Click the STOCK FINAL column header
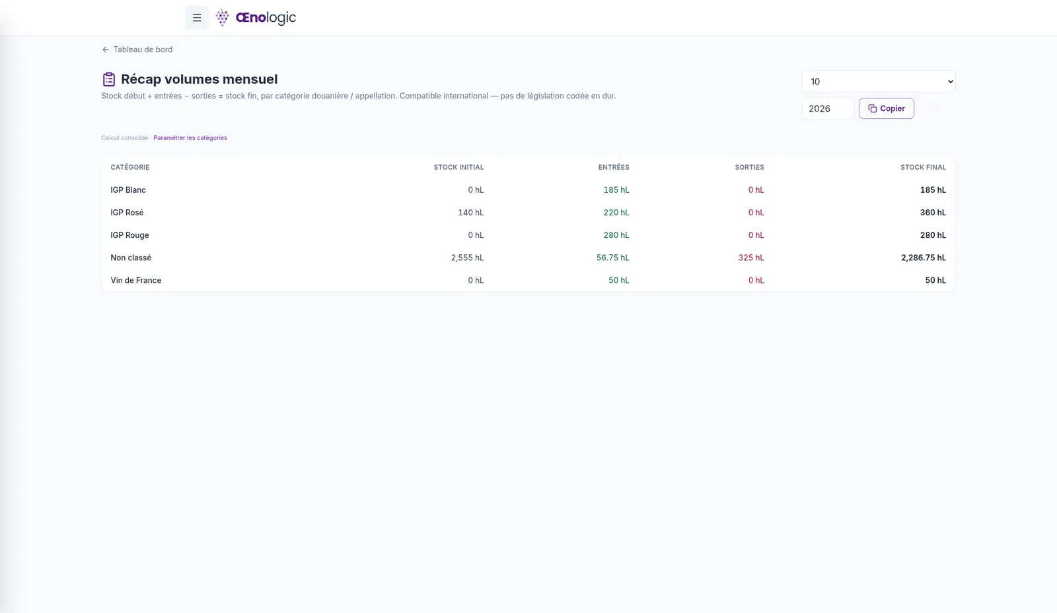Screen dimensions: 1057x613 pyautogui.click(x=923, y=167)
